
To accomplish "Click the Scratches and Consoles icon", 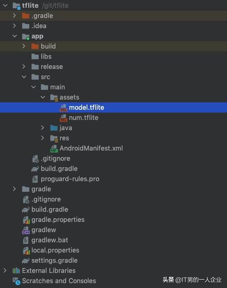I will click(x=16, y=281).
